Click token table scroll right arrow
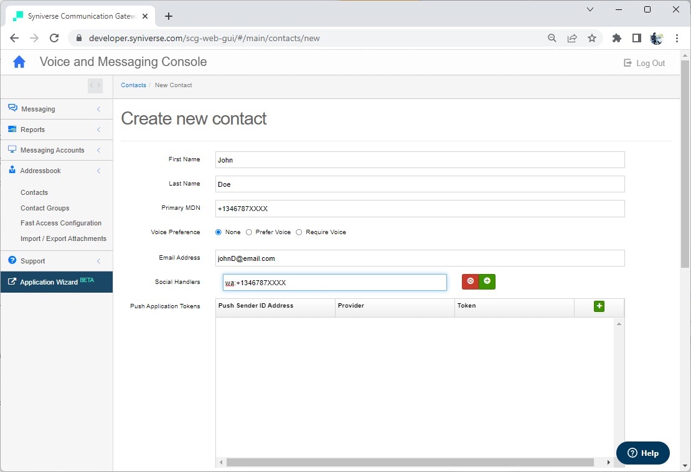The width and height of the screenshot is (691, 472). pyautogui.click(x=609, y=462)
